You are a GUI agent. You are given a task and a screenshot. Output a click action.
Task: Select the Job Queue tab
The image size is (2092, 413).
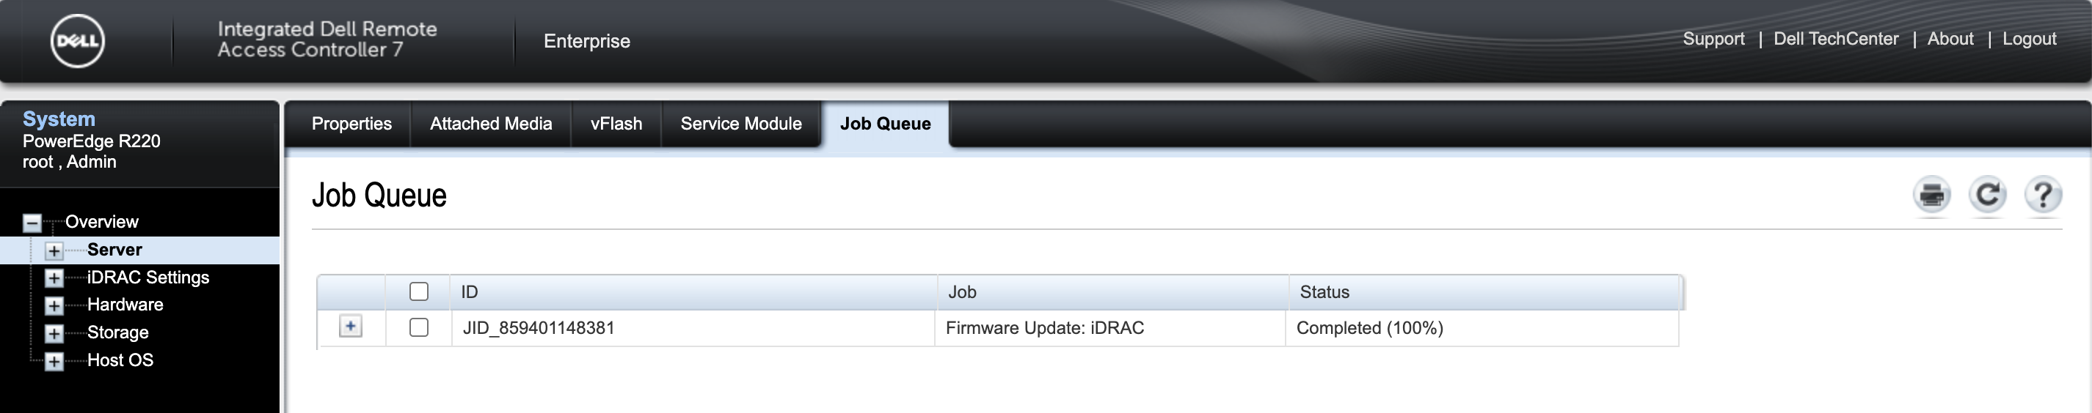pyautogui.click(x=885, y=124)
